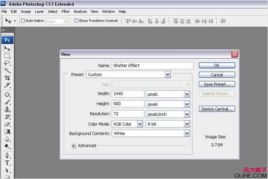
Task: Enable the Auto-Select checkbox
Action: click(22, 21)
